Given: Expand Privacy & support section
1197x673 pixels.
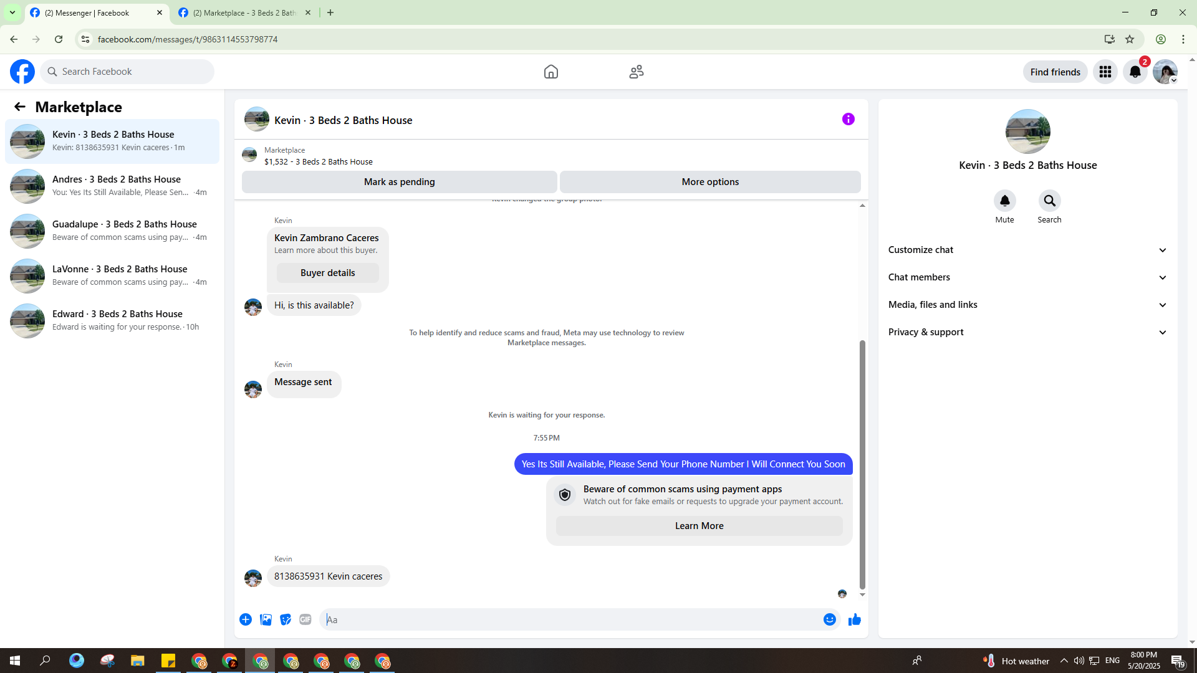Looking at the screenshot, I should pos(1027,332).
